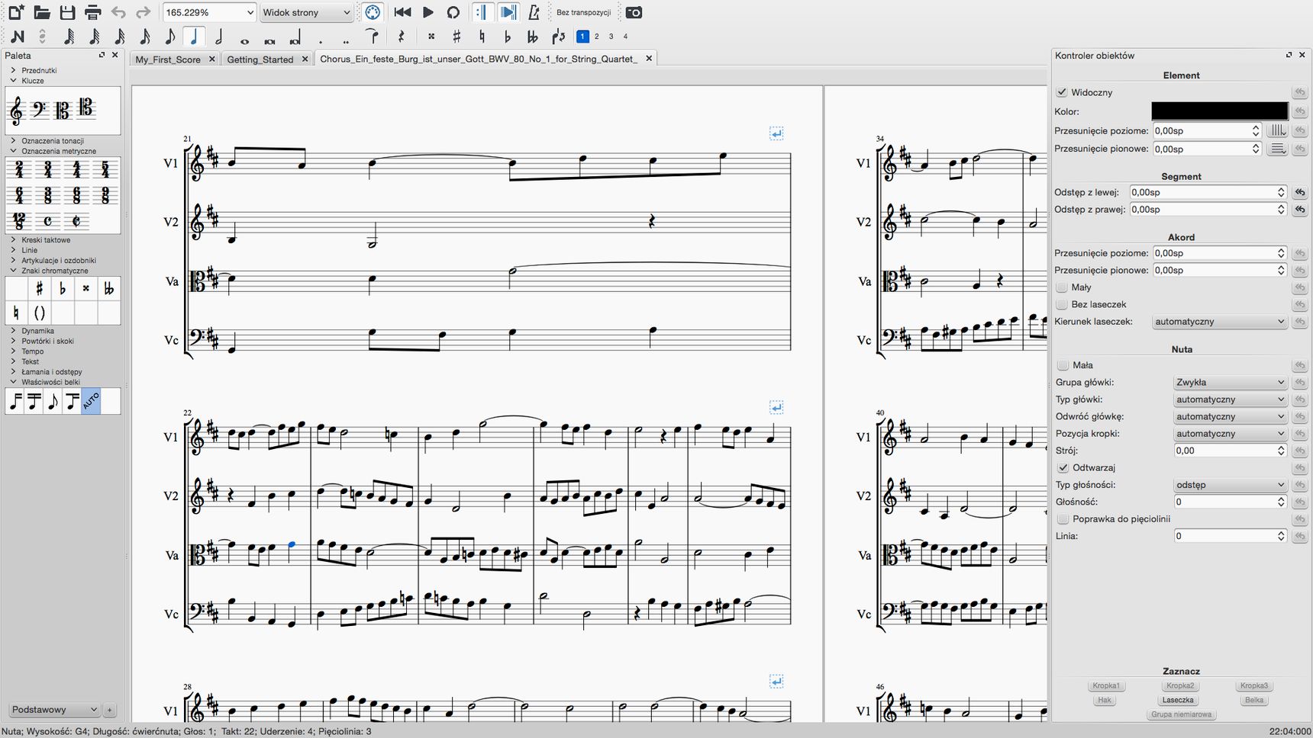Enable Poprawka do pięciolinii checkbox
The image size is (1313, 738).
[x=1063, y=518]
